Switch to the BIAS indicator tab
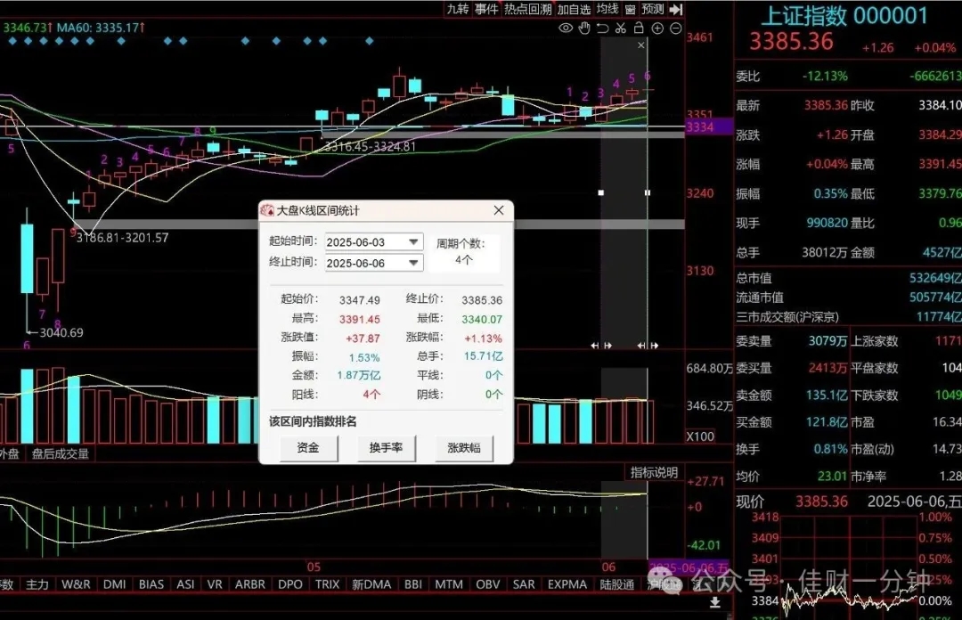The width and height of the screenshot is (962, 620). 151,584
